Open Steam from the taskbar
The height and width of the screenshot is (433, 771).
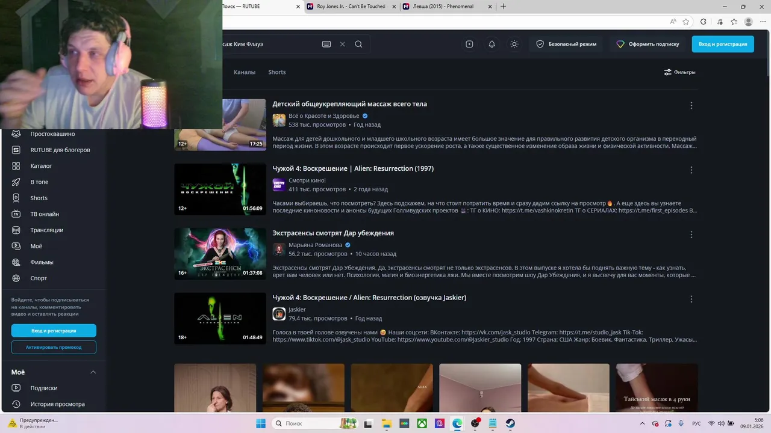pyautogui.click(x=510, y=423)
